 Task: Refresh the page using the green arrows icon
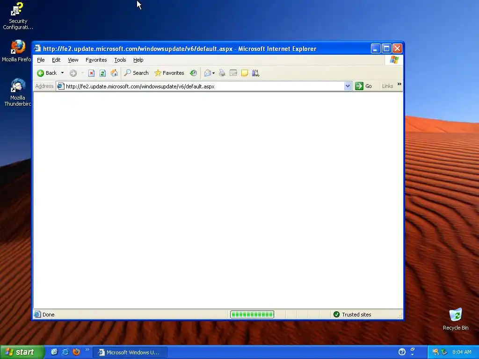pyautogui.click(x=102, y=73)
